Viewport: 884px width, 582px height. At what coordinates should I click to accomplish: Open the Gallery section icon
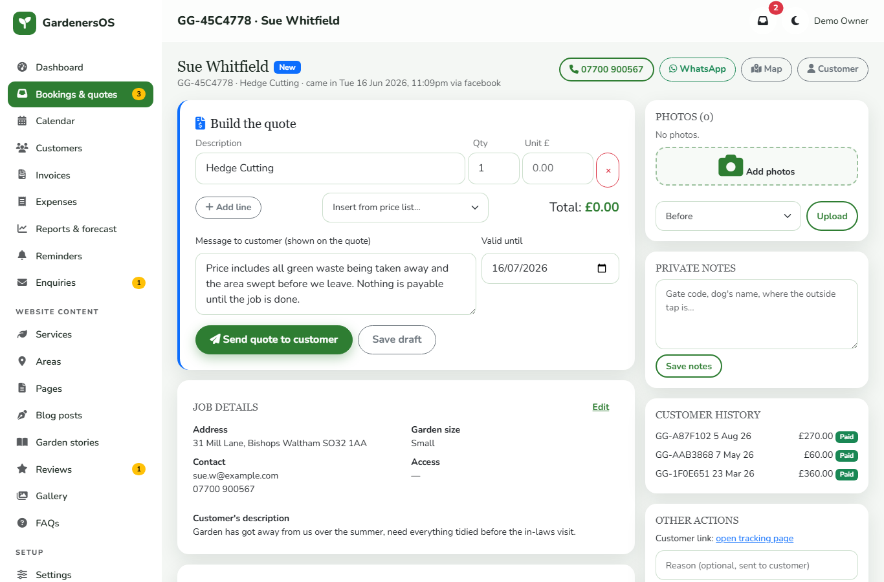click(22, 496)
